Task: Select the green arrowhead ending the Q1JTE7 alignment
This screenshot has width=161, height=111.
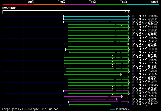Action: 110,105
